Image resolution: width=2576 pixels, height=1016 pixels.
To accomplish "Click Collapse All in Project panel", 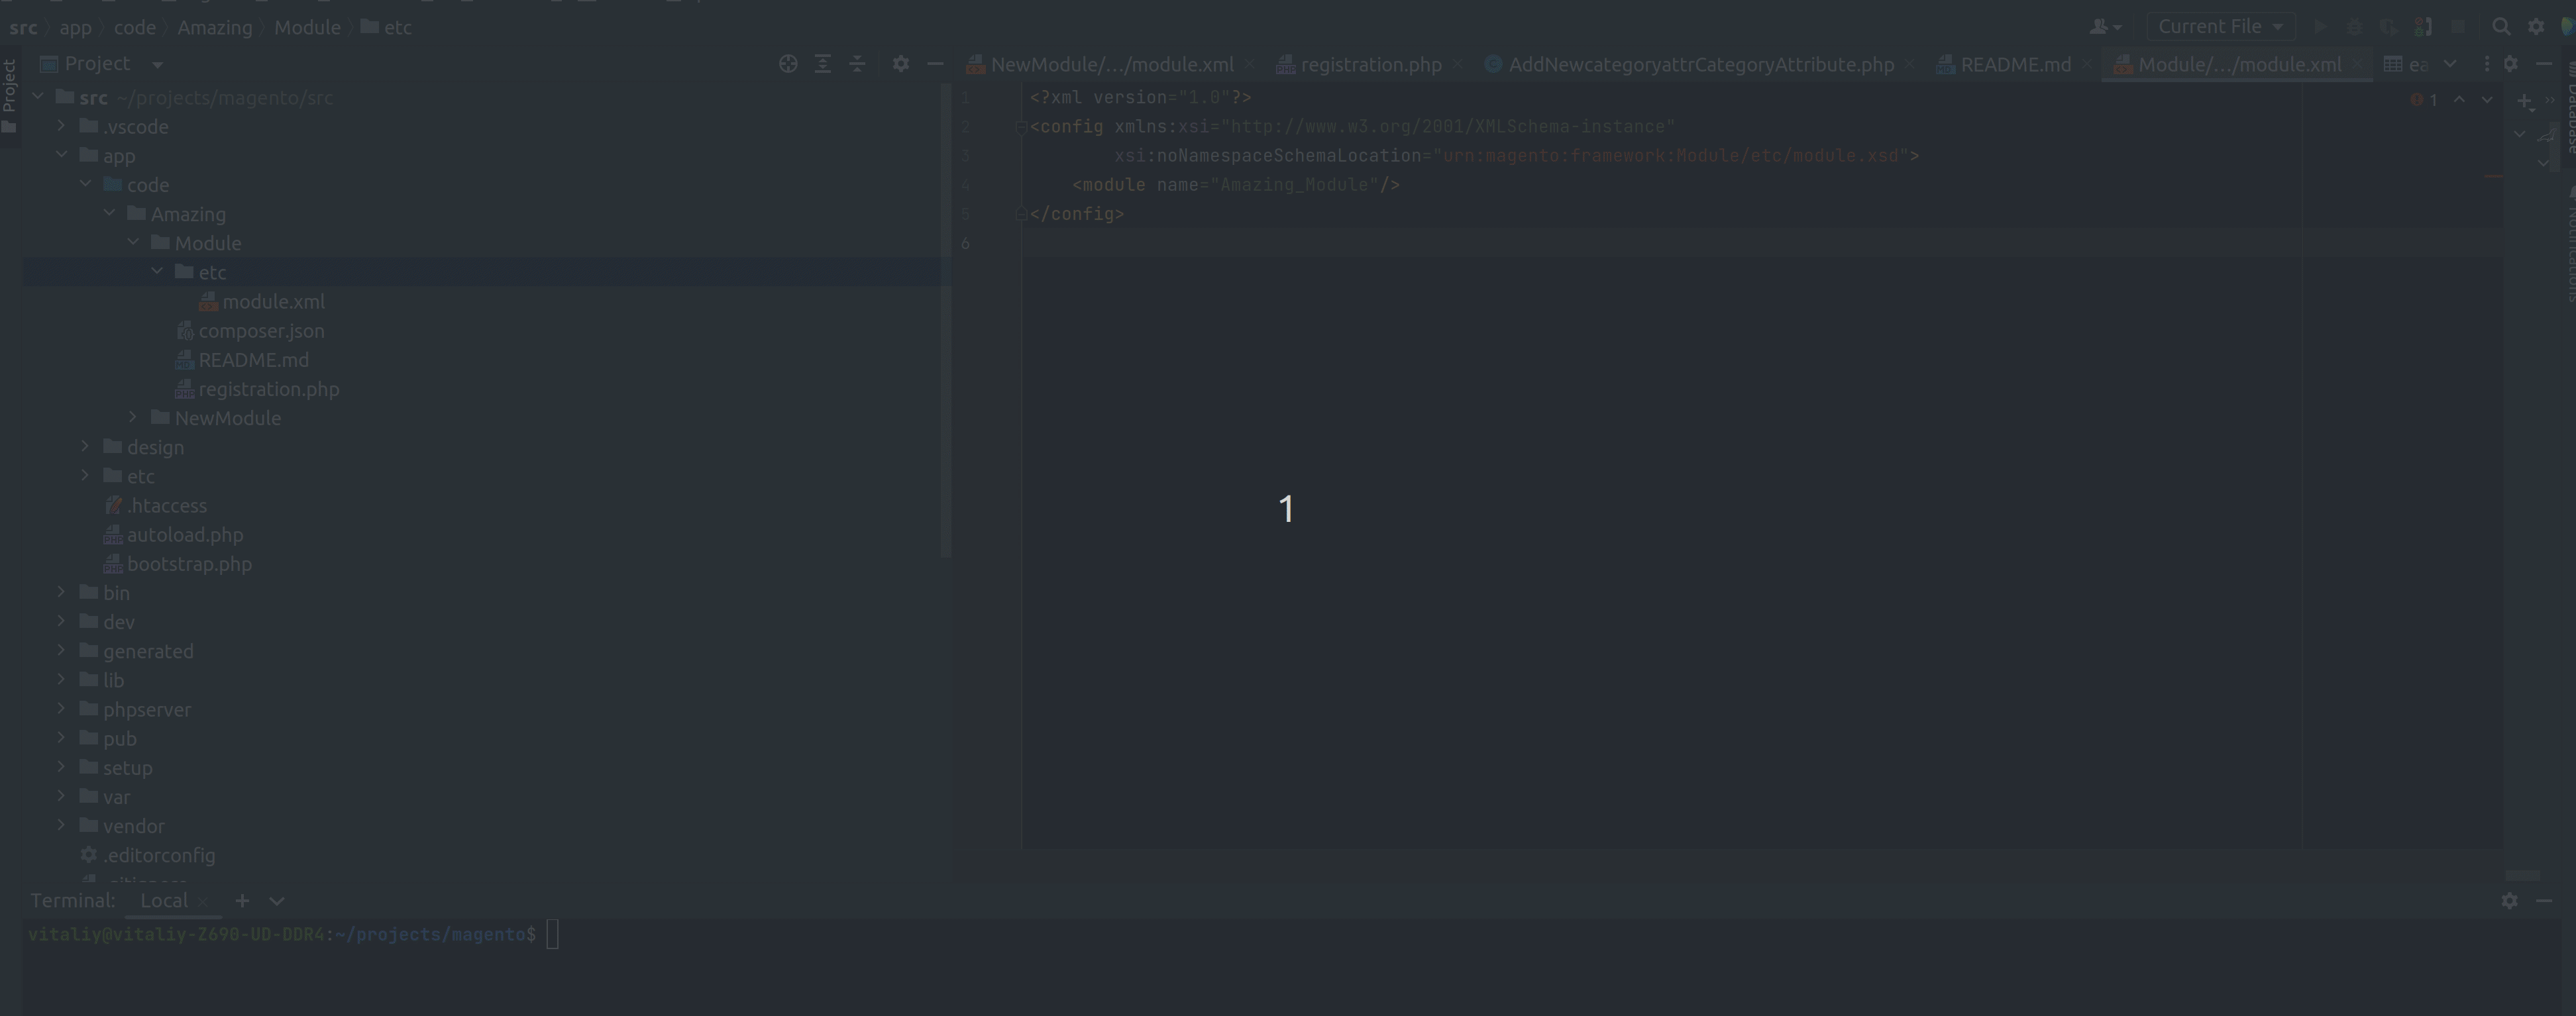I will (x=857, y=64).
